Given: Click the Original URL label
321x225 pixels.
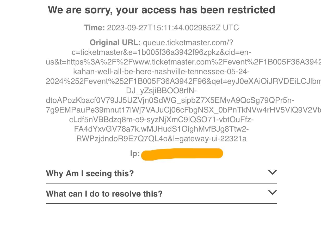Looking at the screenshot, I should coord(115,42).
